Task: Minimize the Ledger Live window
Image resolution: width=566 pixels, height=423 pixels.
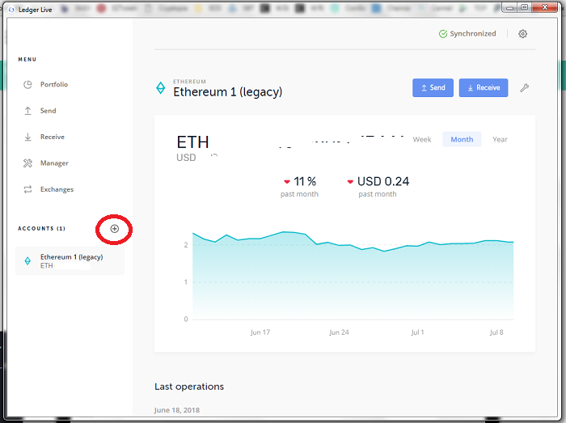Action: 509,7
